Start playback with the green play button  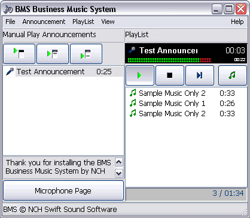(x=140, y=75)
